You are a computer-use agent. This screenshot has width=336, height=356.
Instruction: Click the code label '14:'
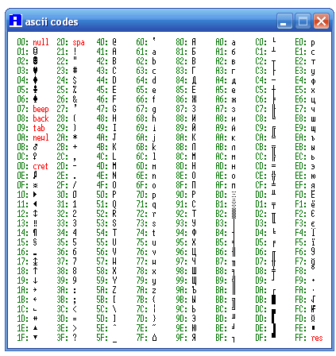23,233
